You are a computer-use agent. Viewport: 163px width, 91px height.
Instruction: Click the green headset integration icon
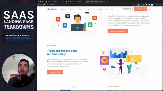90,25
